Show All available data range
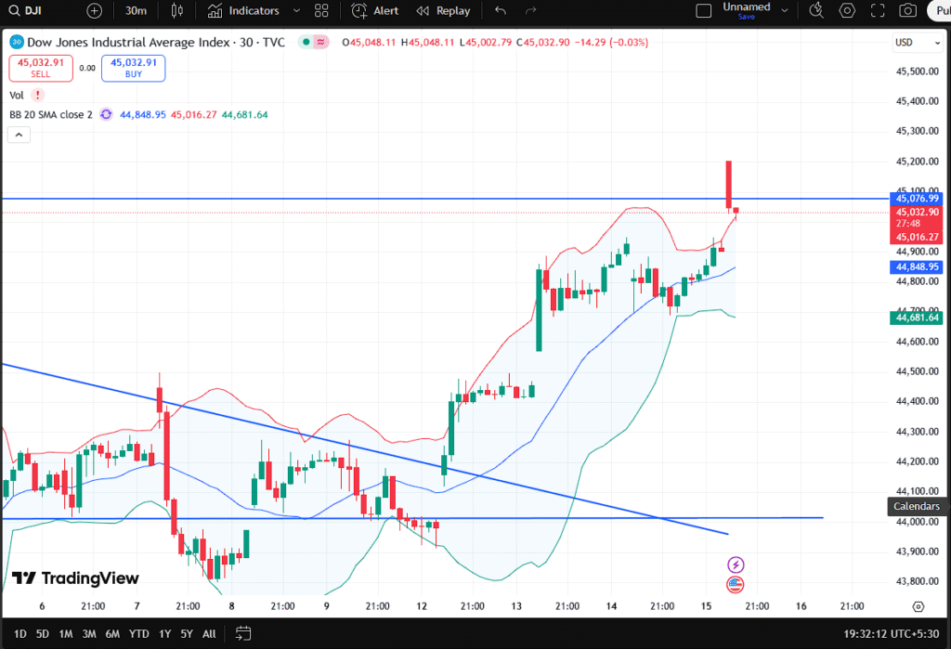 209,634
